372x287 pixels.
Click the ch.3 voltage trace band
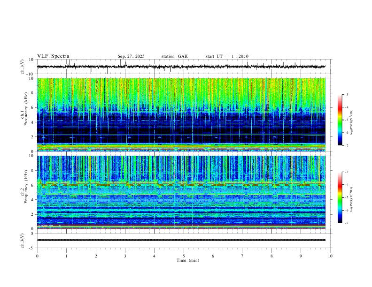click(x=181, y=240)
